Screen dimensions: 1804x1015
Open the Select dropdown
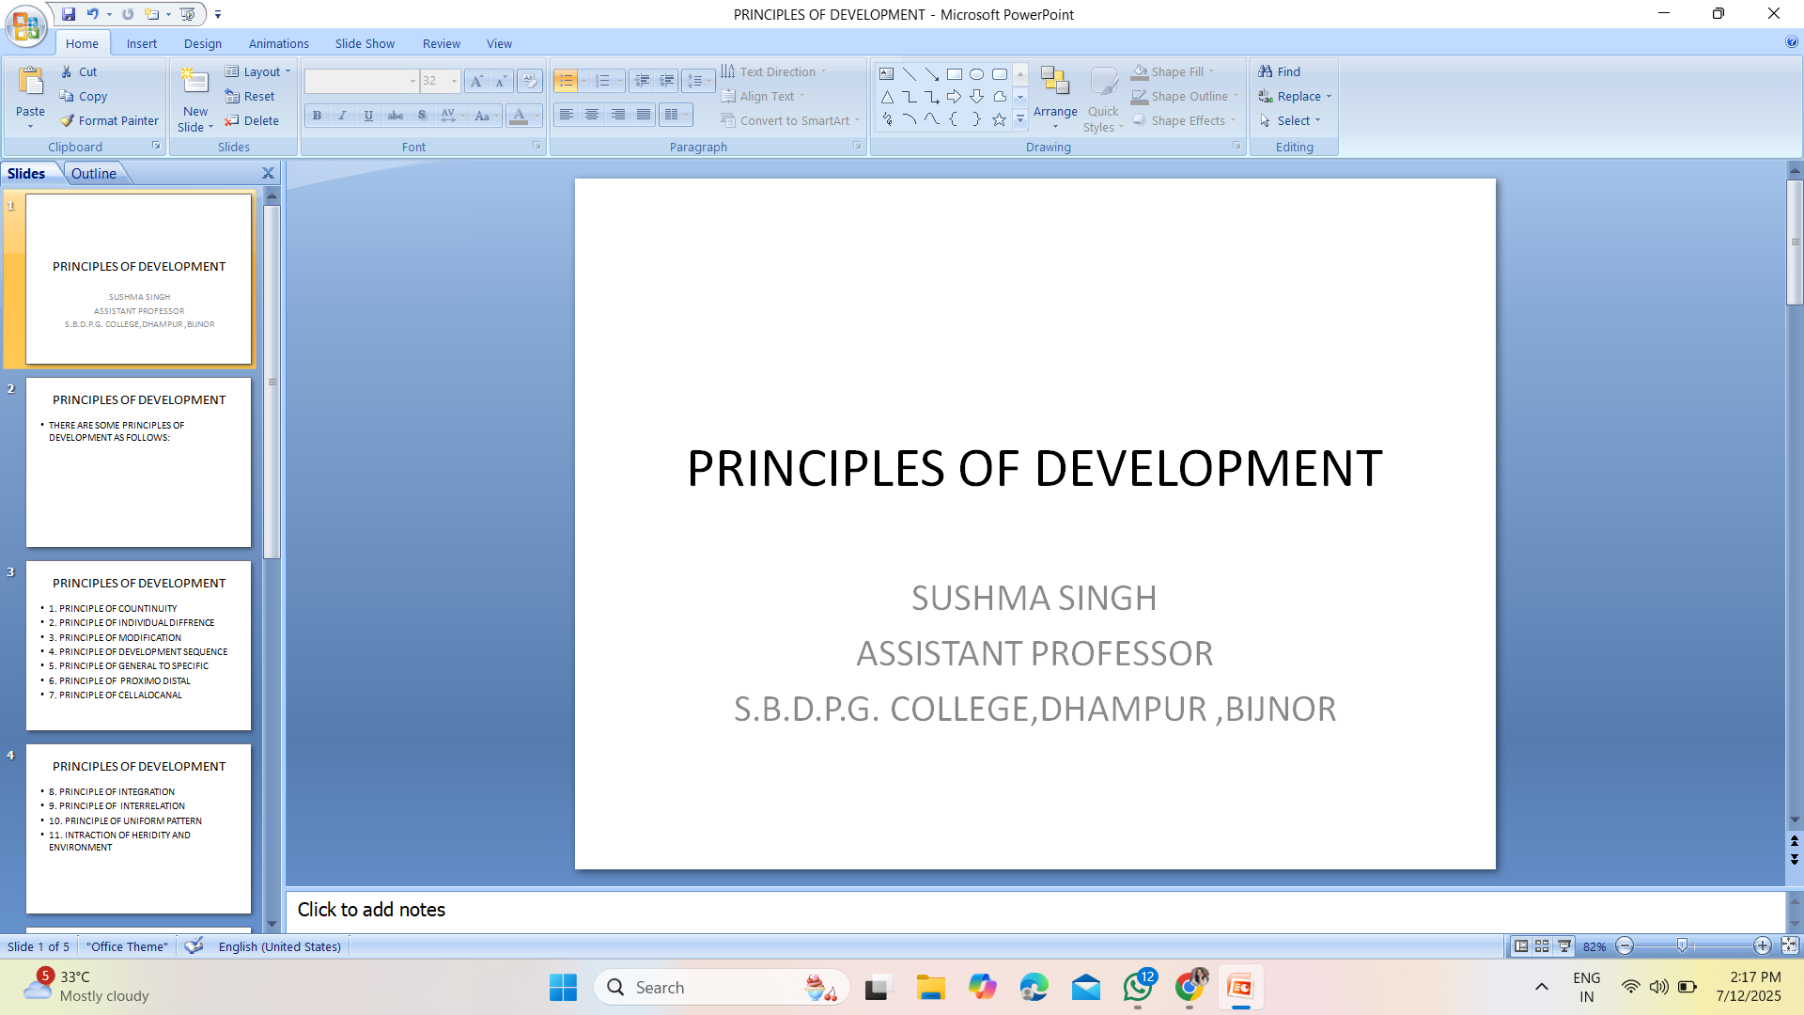pyautogui.click(x=1291, y=120)
